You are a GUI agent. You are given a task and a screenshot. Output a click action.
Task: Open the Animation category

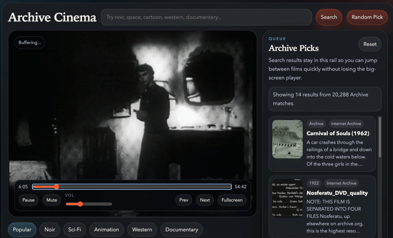(106, 230)
